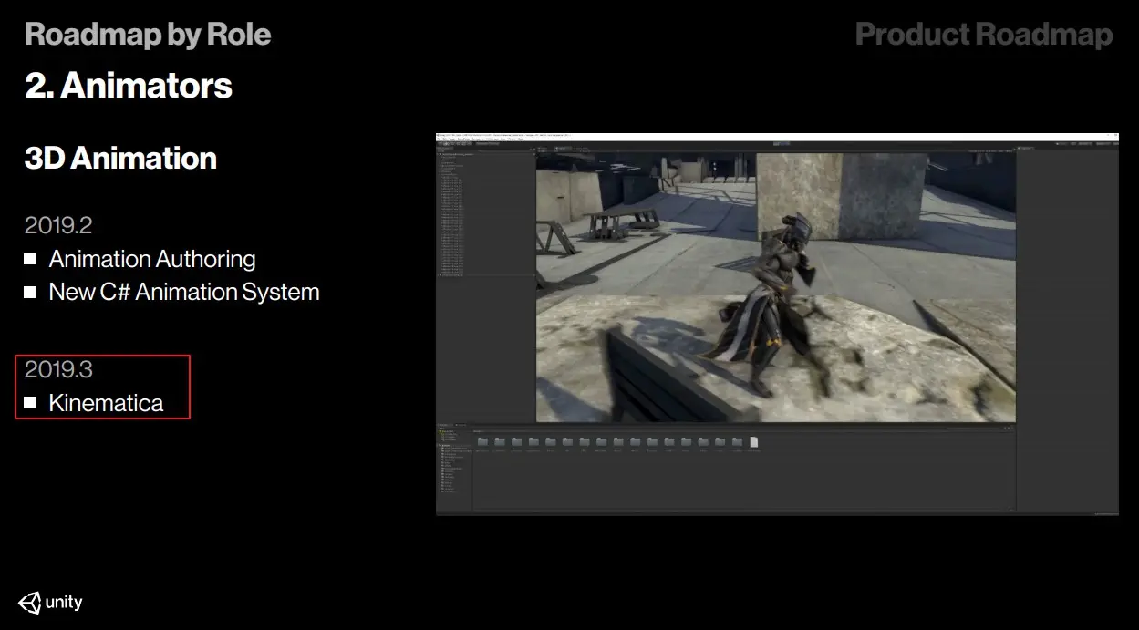Viewport: 1139px width, 630px height.
Task: Click the 3D Animation heading
Action: [120, 158]
